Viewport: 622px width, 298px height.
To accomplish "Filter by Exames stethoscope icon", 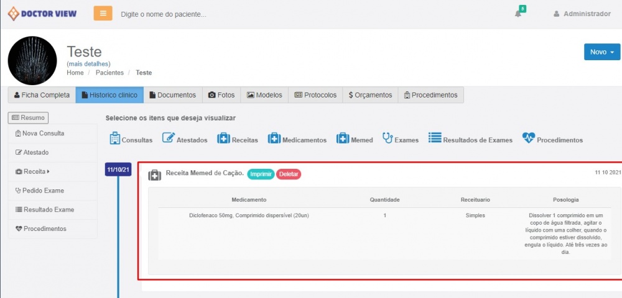I will pyautogui.click(x=388, y=138).
